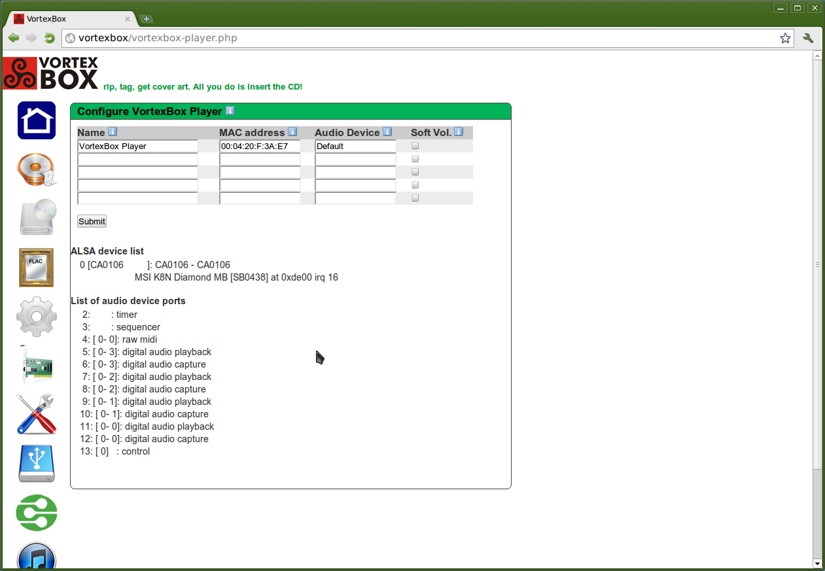Click the green sharing circle icon
Screen dimensions: 825x571
click(37, 513)
